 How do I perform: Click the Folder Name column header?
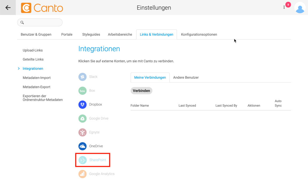pos(140,106)
